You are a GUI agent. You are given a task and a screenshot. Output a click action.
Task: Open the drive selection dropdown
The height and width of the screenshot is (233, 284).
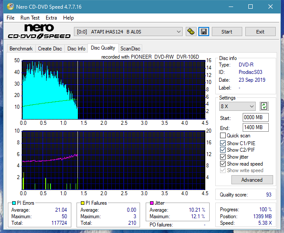tap(128, 32)
